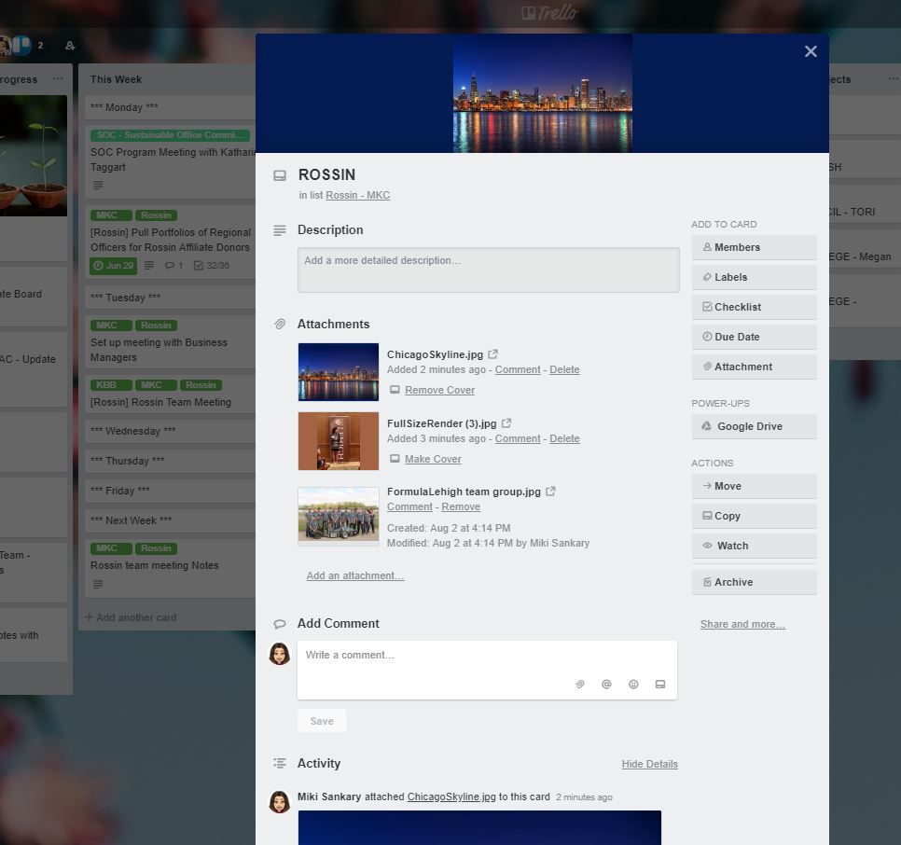Click the add card icon in comment box
This screenshot has width=901, height=845.
tap(660, 685)
